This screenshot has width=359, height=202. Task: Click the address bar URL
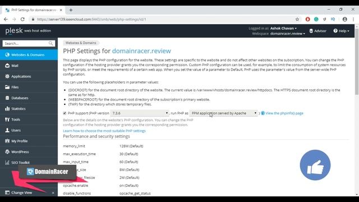pos(91,19)
